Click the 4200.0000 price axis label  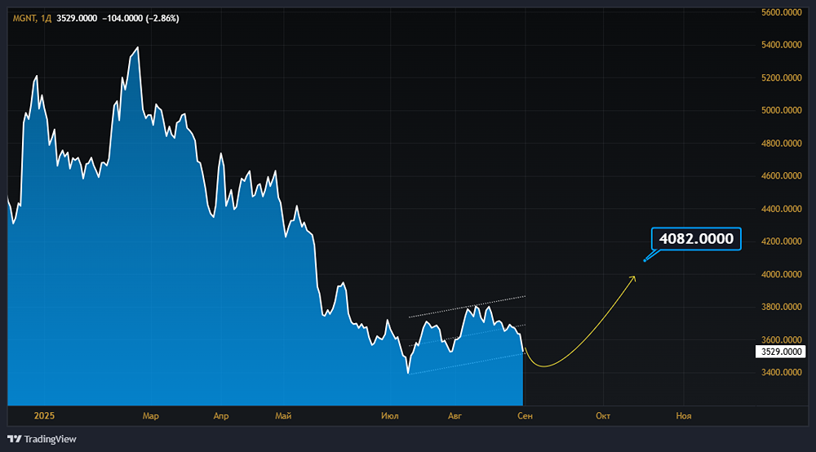pyautogui.click(x=781, y=242)
